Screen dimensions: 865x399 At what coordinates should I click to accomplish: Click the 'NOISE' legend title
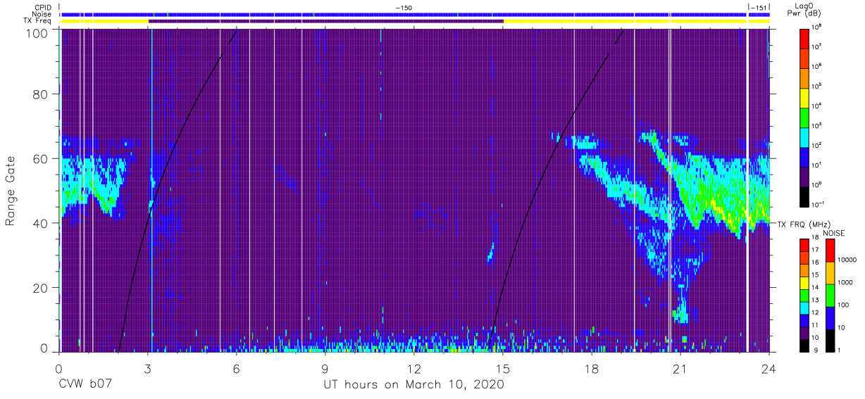(834, 232)
